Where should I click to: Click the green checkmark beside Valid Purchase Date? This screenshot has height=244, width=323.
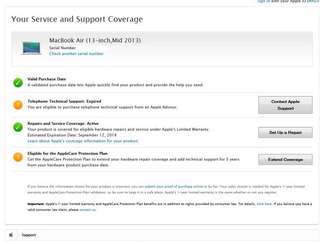[x=18, y=83]
